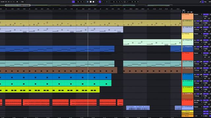211x118 pixels.
Task: Fold the 1 Group track
Action: pos(183,14)
